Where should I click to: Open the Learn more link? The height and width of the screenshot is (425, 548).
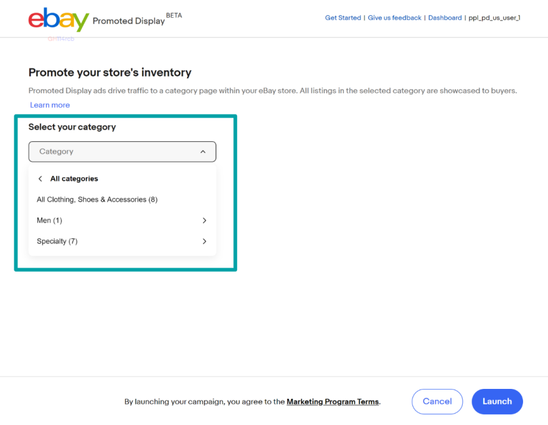(50, 105)
